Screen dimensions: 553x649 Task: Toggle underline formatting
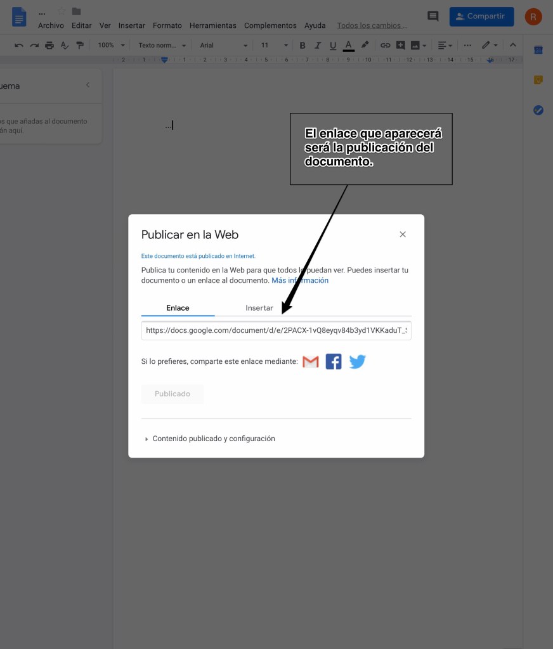[333, 45]
